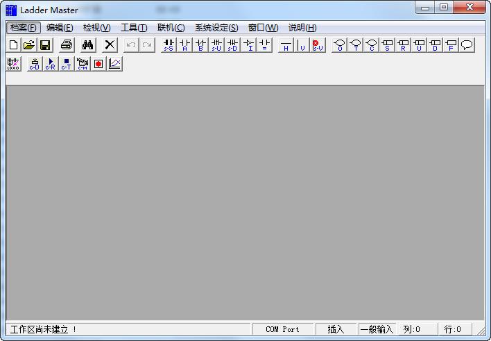491x341 pixels.
Task: Select the I invert contact tool
Action: [249, 45]
